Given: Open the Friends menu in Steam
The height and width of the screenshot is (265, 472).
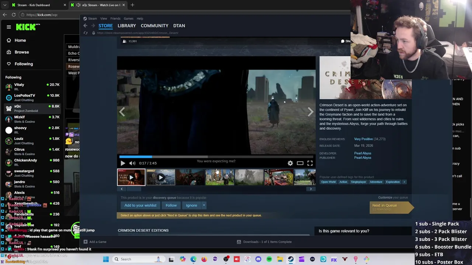Looking at the screenshot, I should click(115, 18).
